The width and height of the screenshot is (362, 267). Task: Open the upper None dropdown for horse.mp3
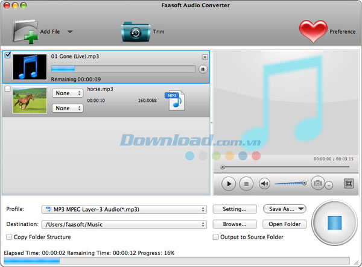pos(68,93)
